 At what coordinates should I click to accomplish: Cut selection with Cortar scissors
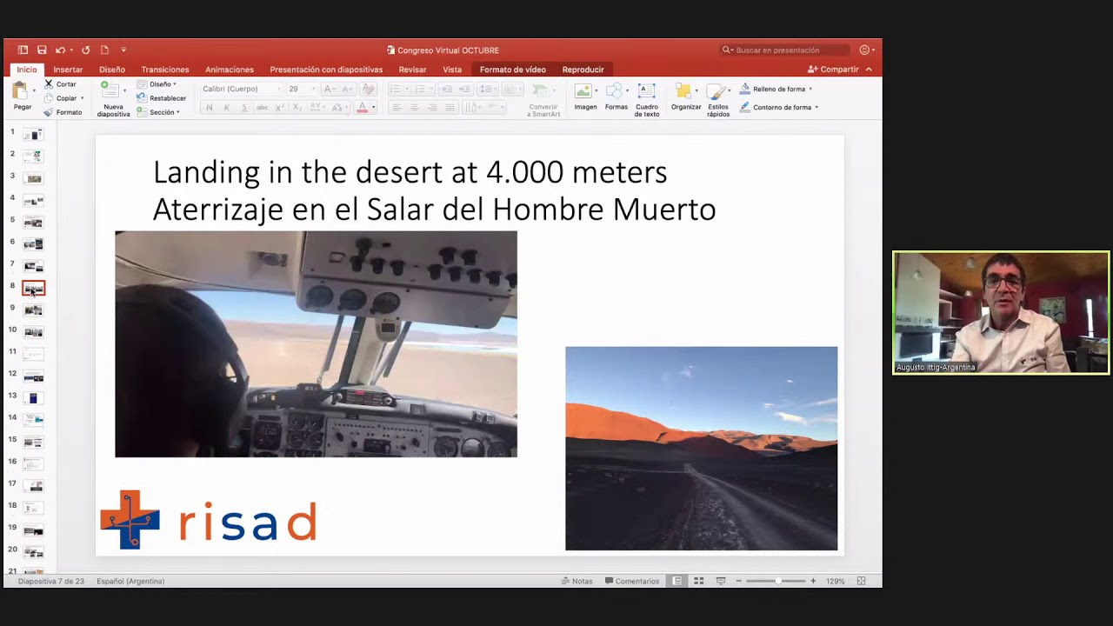(x=60, y=84)
